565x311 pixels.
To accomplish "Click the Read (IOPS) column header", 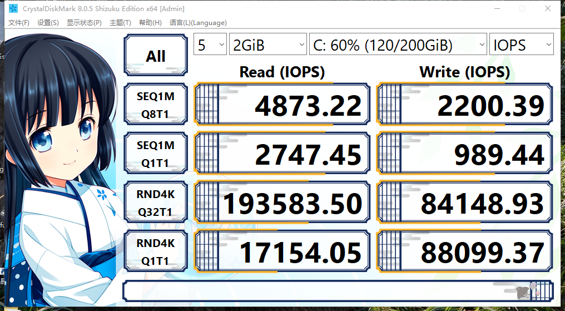I will click(x=282, y=72).
